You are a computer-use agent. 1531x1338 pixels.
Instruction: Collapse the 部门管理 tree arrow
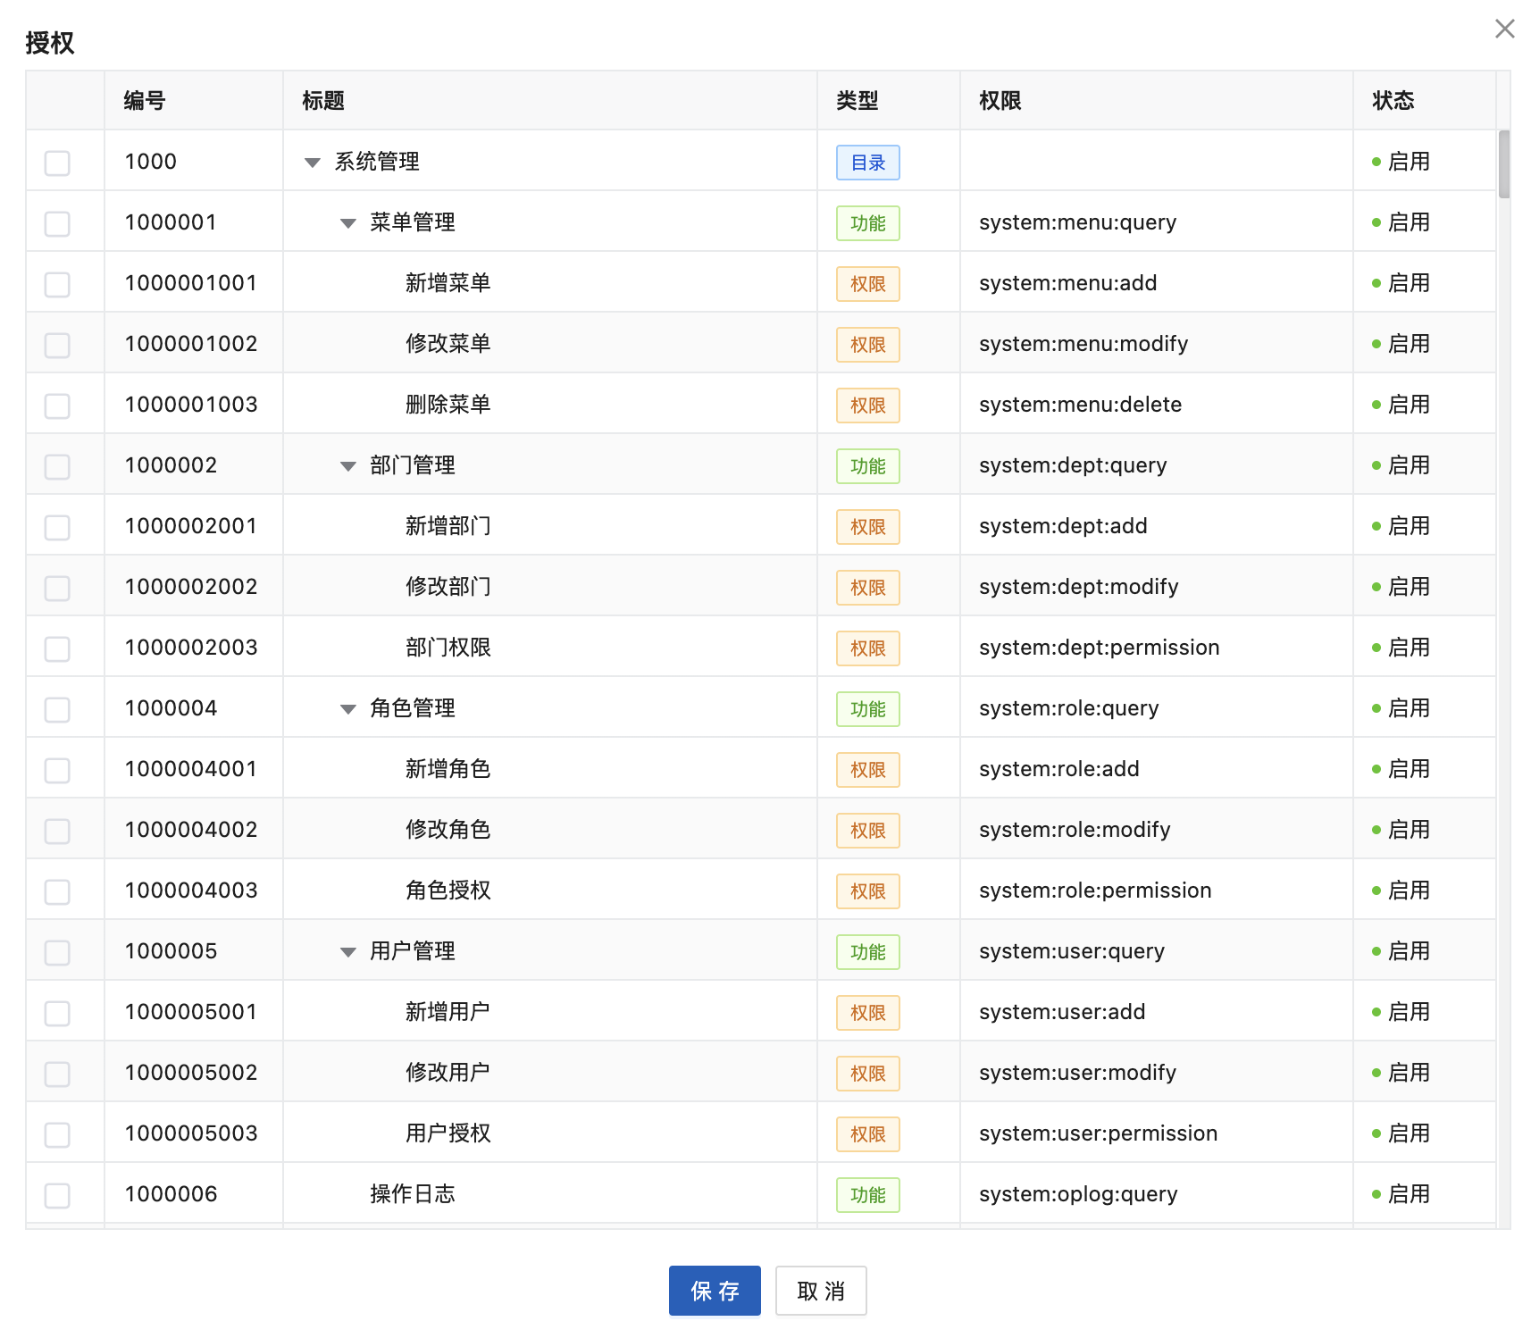[348, 466]
